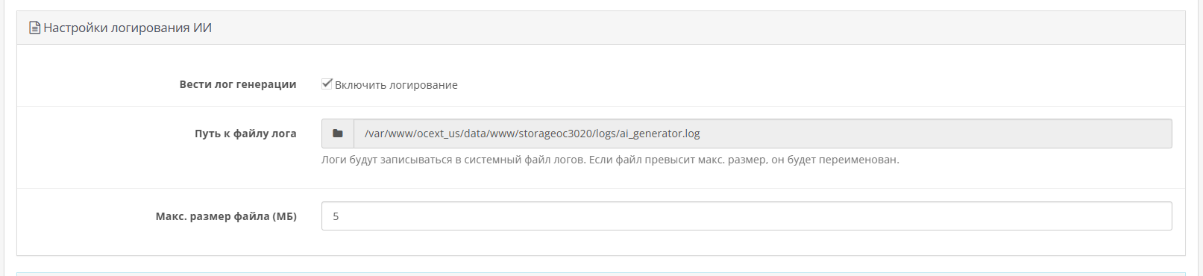This screenshot has width=1203, height=276.
Task: Toggle the Включить логирование checkbox
Action: pos(327,84)
